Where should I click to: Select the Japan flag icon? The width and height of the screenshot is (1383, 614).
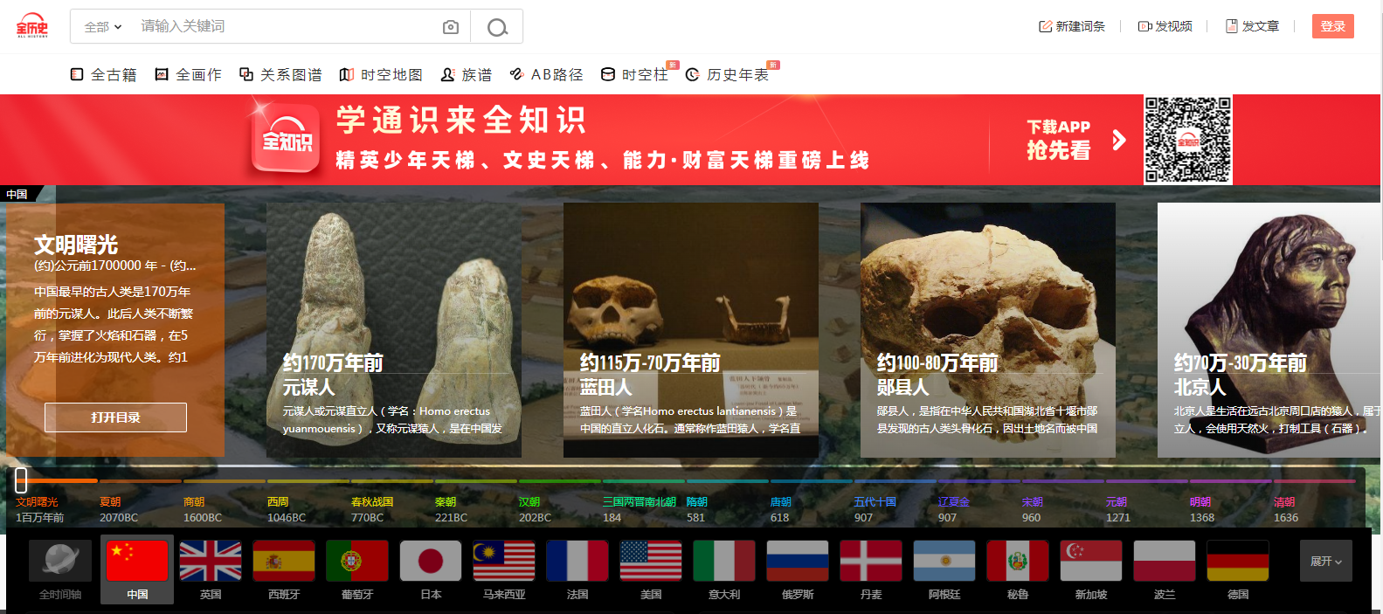[x=431, y=561]
